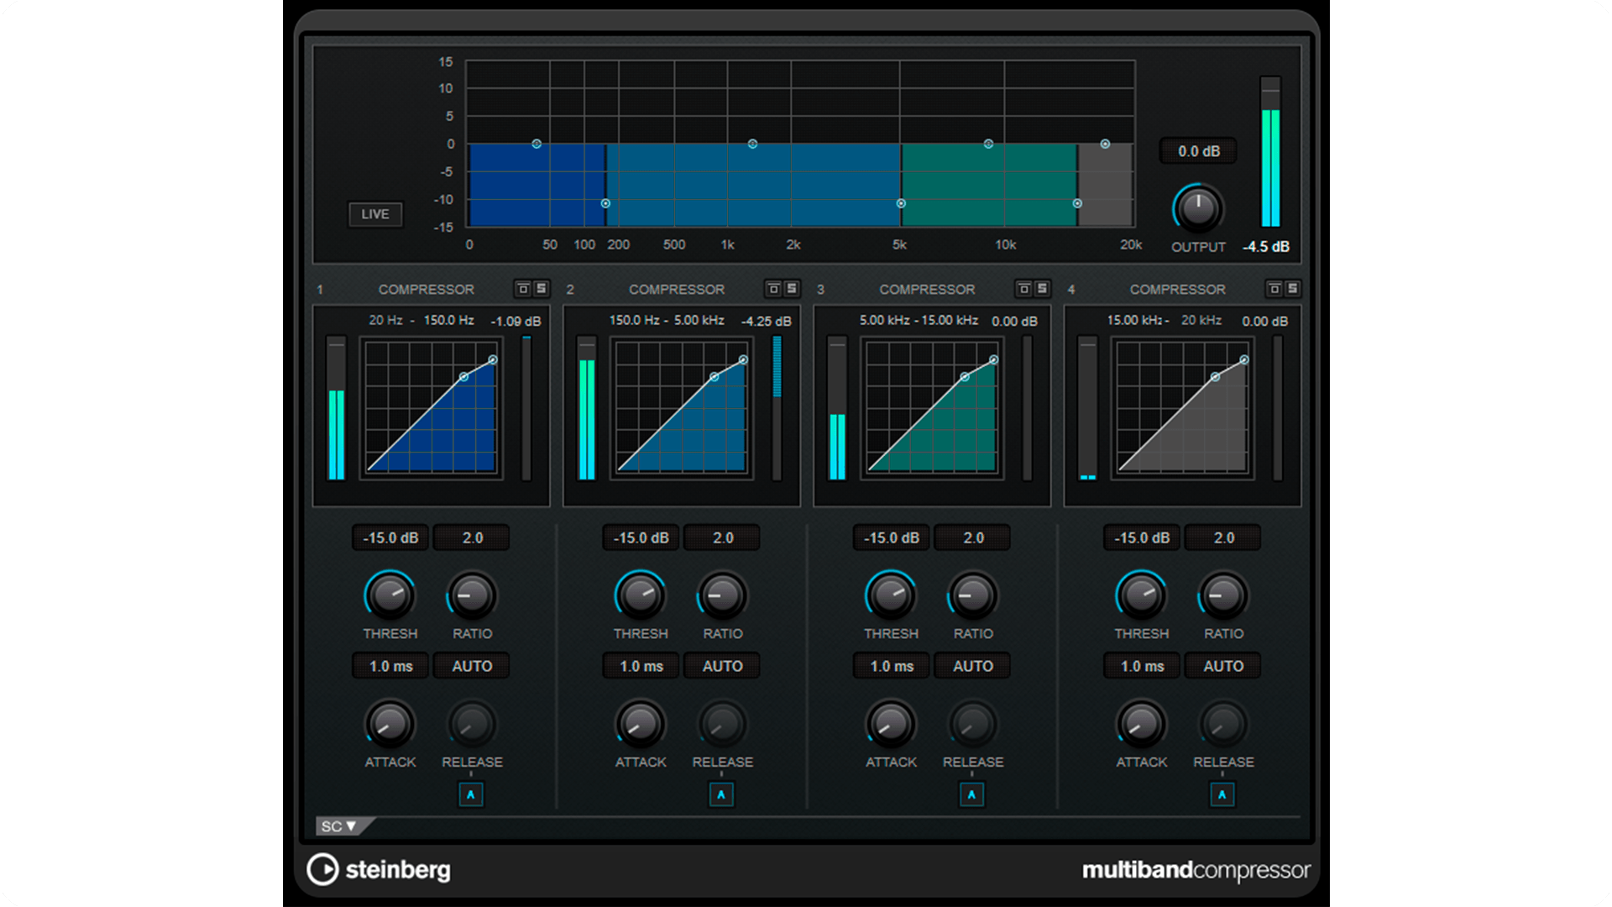The width and height of the screenshot is (1612, 907).
Task: Click band 2 THRESH knob
Action: point(641,595)
